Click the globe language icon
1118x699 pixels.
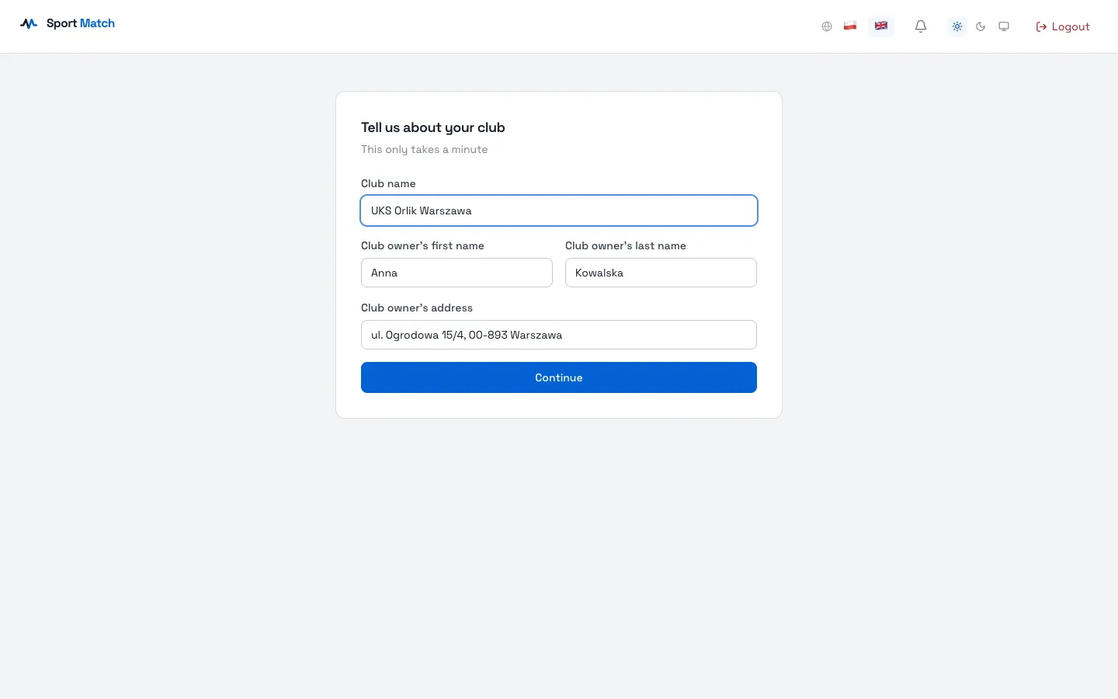coord(827,26)
